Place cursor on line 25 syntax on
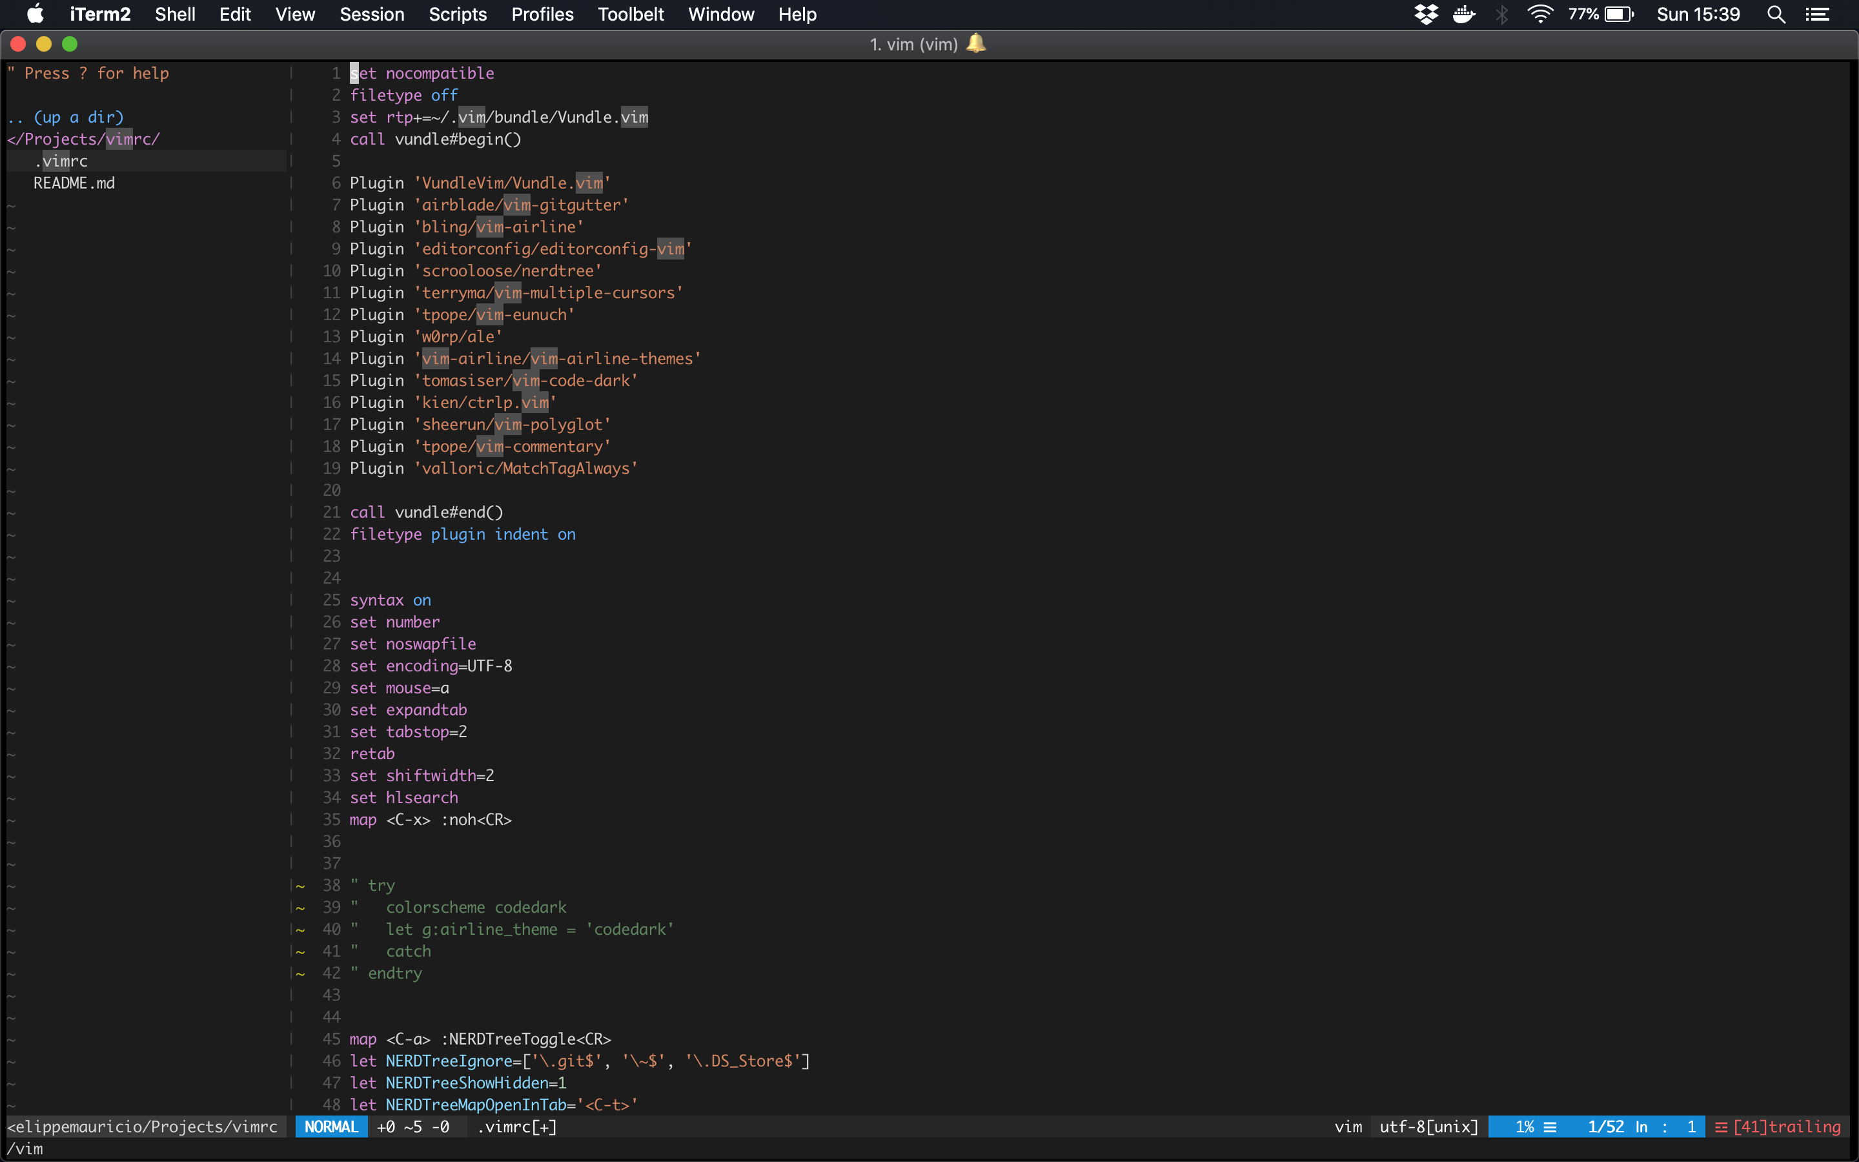Image resolution: width=1859 pixels, height=1162 pixels. pos(391,600)
